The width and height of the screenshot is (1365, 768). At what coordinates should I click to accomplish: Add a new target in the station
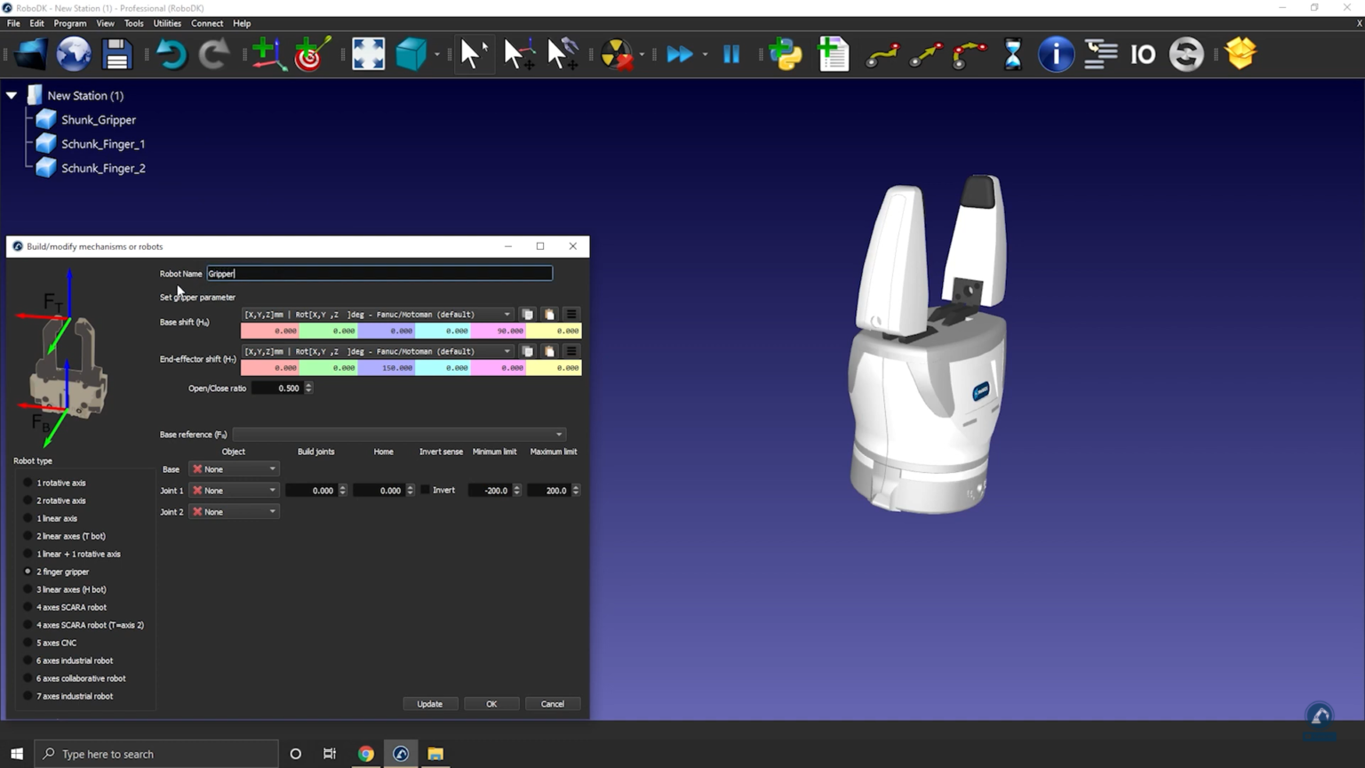click(311, 54)
